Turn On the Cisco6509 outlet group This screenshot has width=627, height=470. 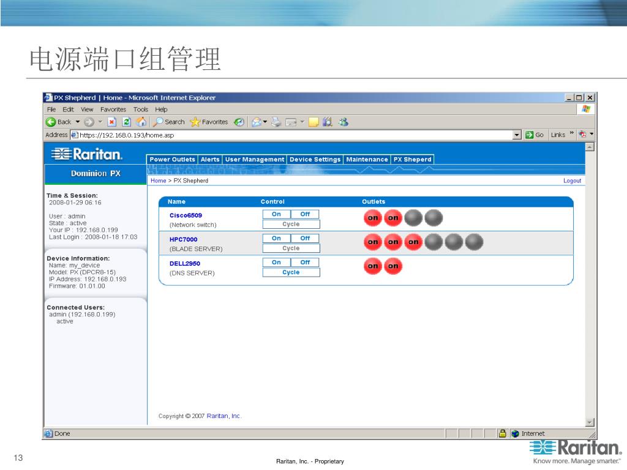coord(276,214)
